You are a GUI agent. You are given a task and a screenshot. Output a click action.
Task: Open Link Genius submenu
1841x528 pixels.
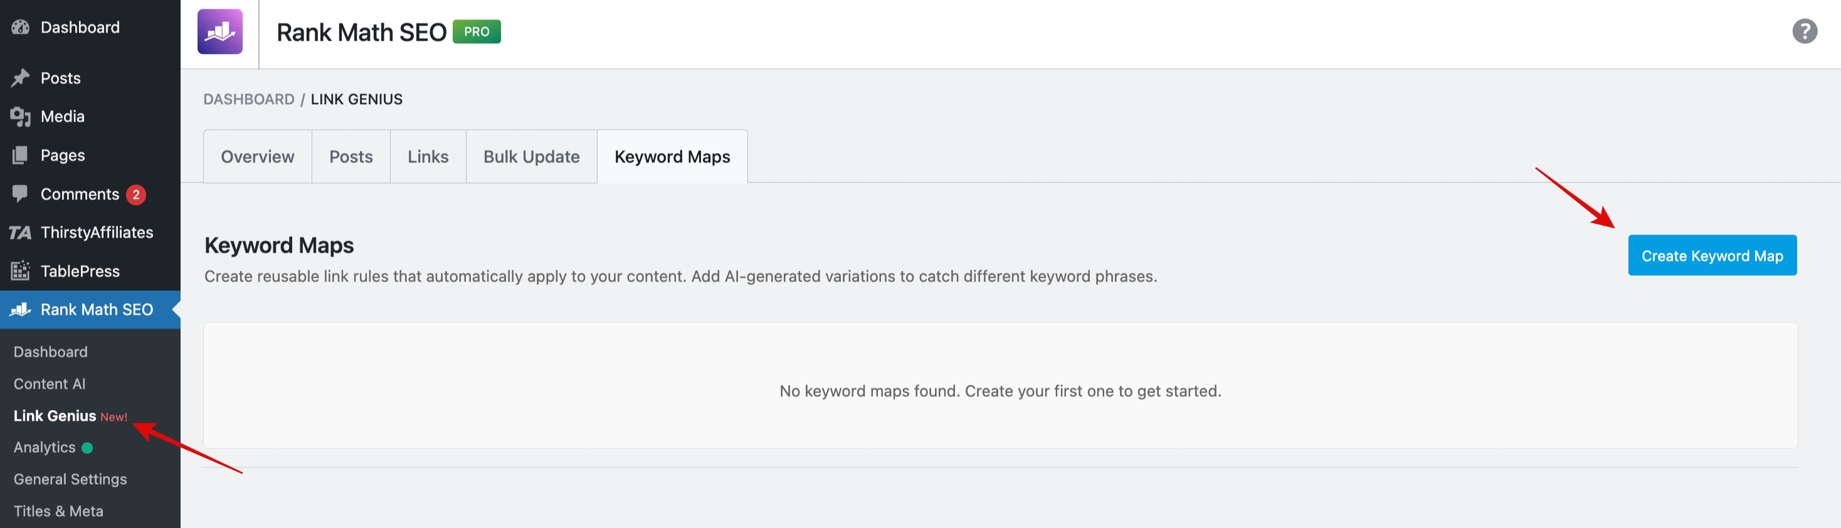pos(55,415)
